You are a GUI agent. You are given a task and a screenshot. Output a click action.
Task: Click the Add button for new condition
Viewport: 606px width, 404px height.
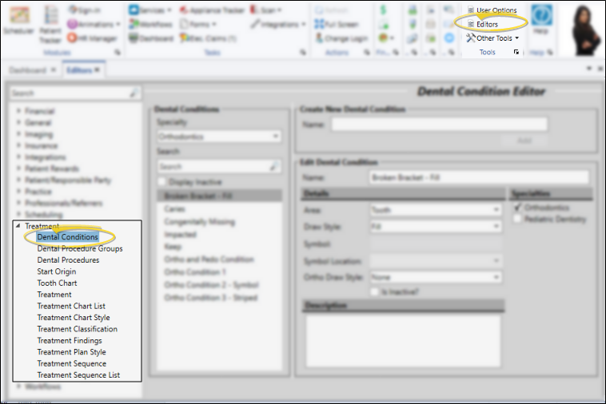tap(524, 141)
